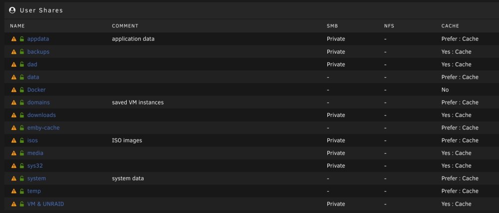The image size is (499, 213).
Task: Open the data share link
Action: [x=33, y=77]
